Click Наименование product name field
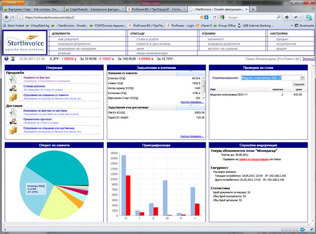This screenshot has height=234, width=316. [x=271, y=77]
